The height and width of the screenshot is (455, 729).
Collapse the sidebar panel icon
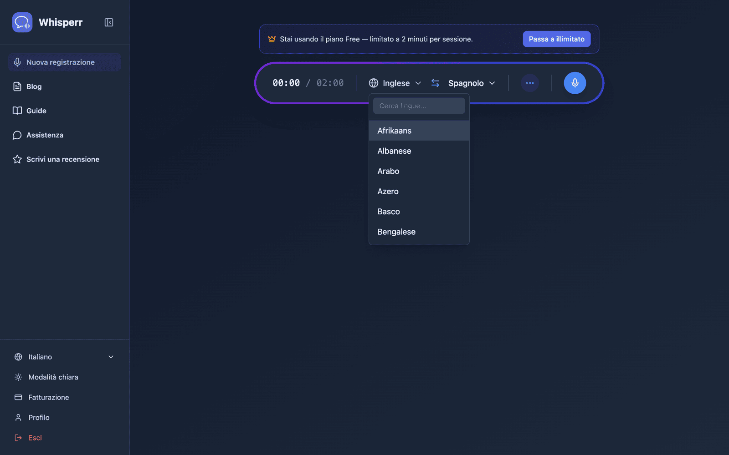point(109,22)
